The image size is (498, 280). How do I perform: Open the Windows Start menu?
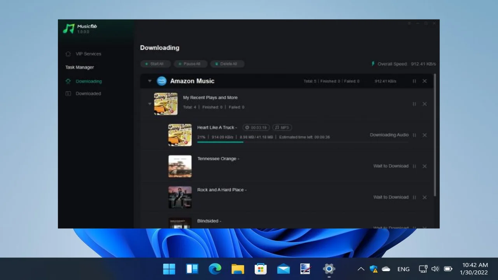169,269
